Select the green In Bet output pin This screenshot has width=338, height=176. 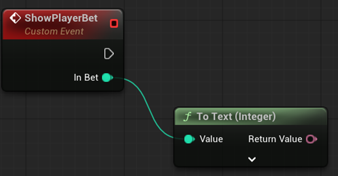tap(107, 78)
